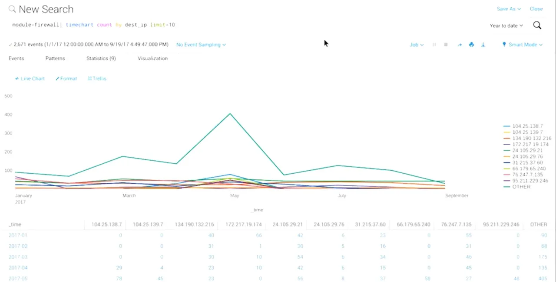This screenshot has height=282, width=556.
Task: Select legend entry 76.247.7.135
Action: click(523, 175)
